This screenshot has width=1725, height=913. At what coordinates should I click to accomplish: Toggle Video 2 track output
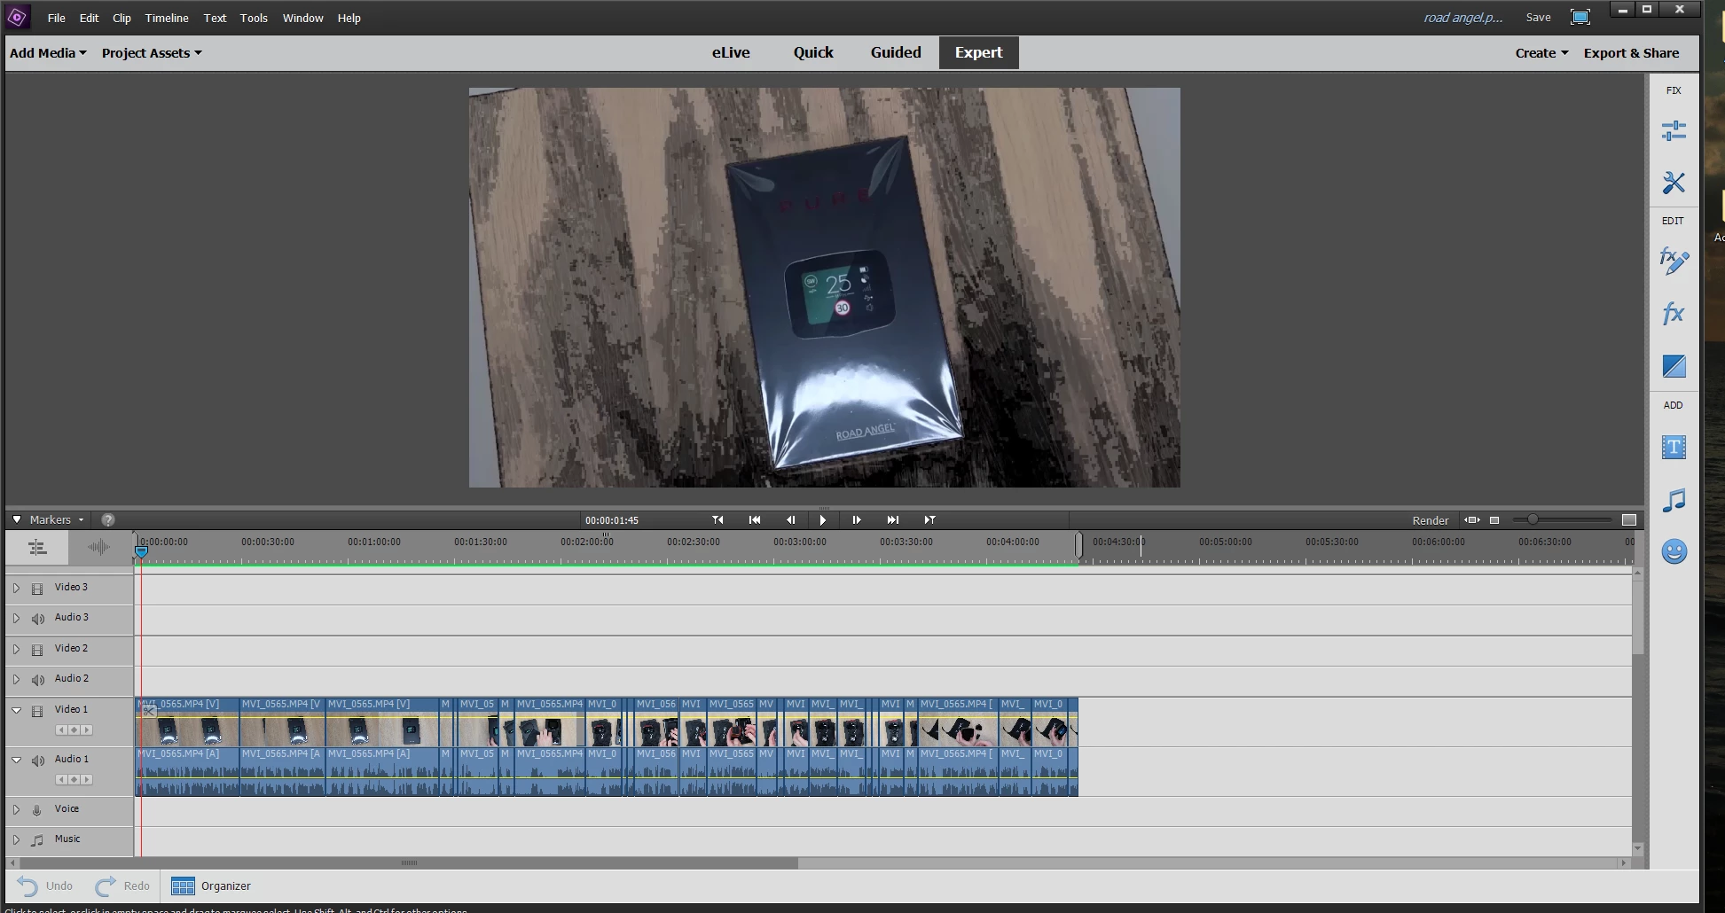pyautogui.click(x=37, y=650)
